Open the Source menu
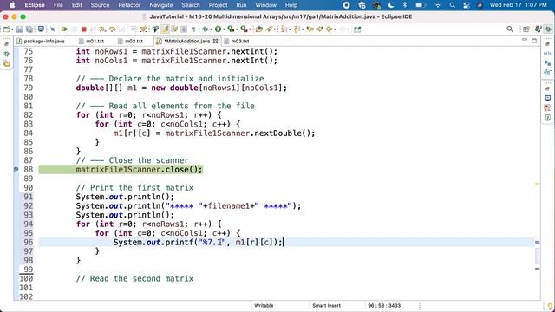Viewport: 555px width, 312px height. tap(101, 5)
